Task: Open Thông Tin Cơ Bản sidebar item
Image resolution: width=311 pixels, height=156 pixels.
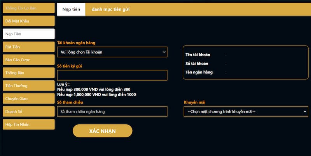Action: pyautogui.click(x=28, y=8)
